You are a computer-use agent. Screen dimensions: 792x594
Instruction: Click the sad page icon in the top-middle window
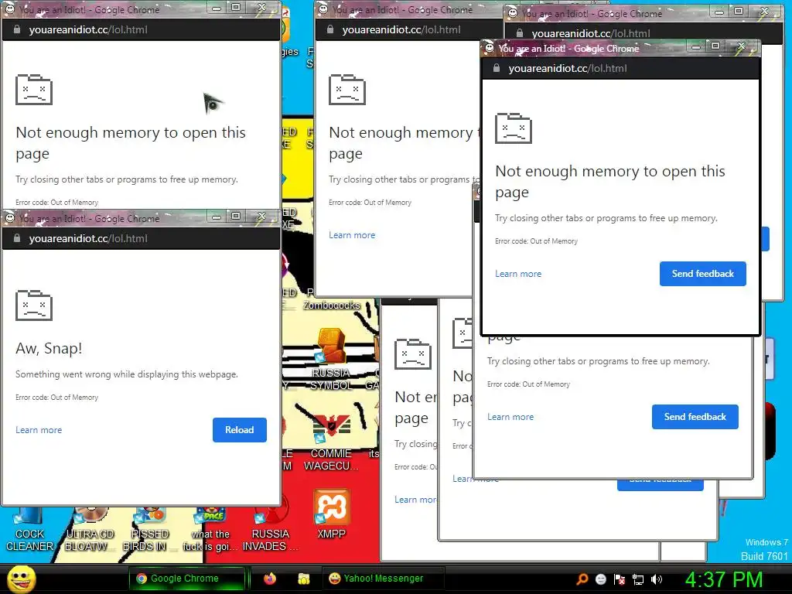pos(347,90)
